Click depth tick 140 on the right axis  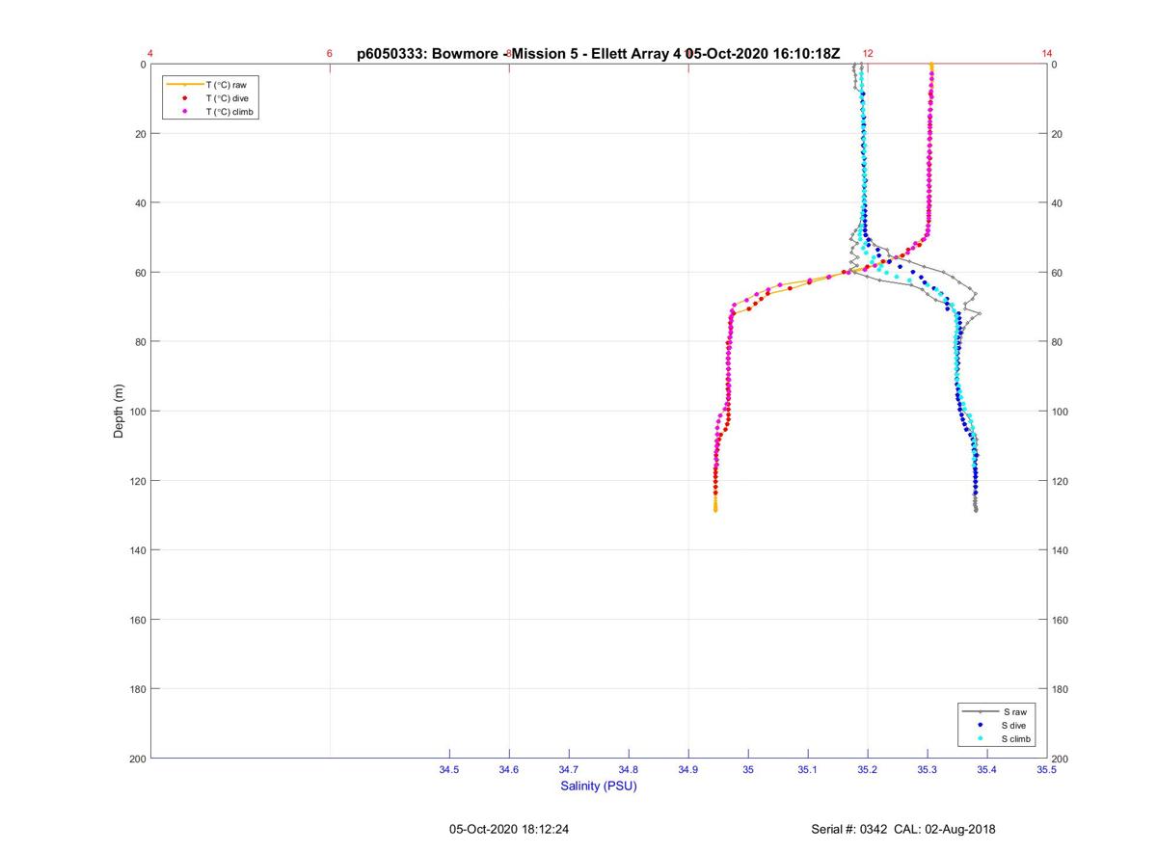click(x=1061, y=550)
